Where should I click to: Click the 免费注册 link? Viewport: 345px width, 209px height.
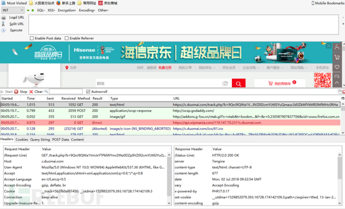(165, 68)
